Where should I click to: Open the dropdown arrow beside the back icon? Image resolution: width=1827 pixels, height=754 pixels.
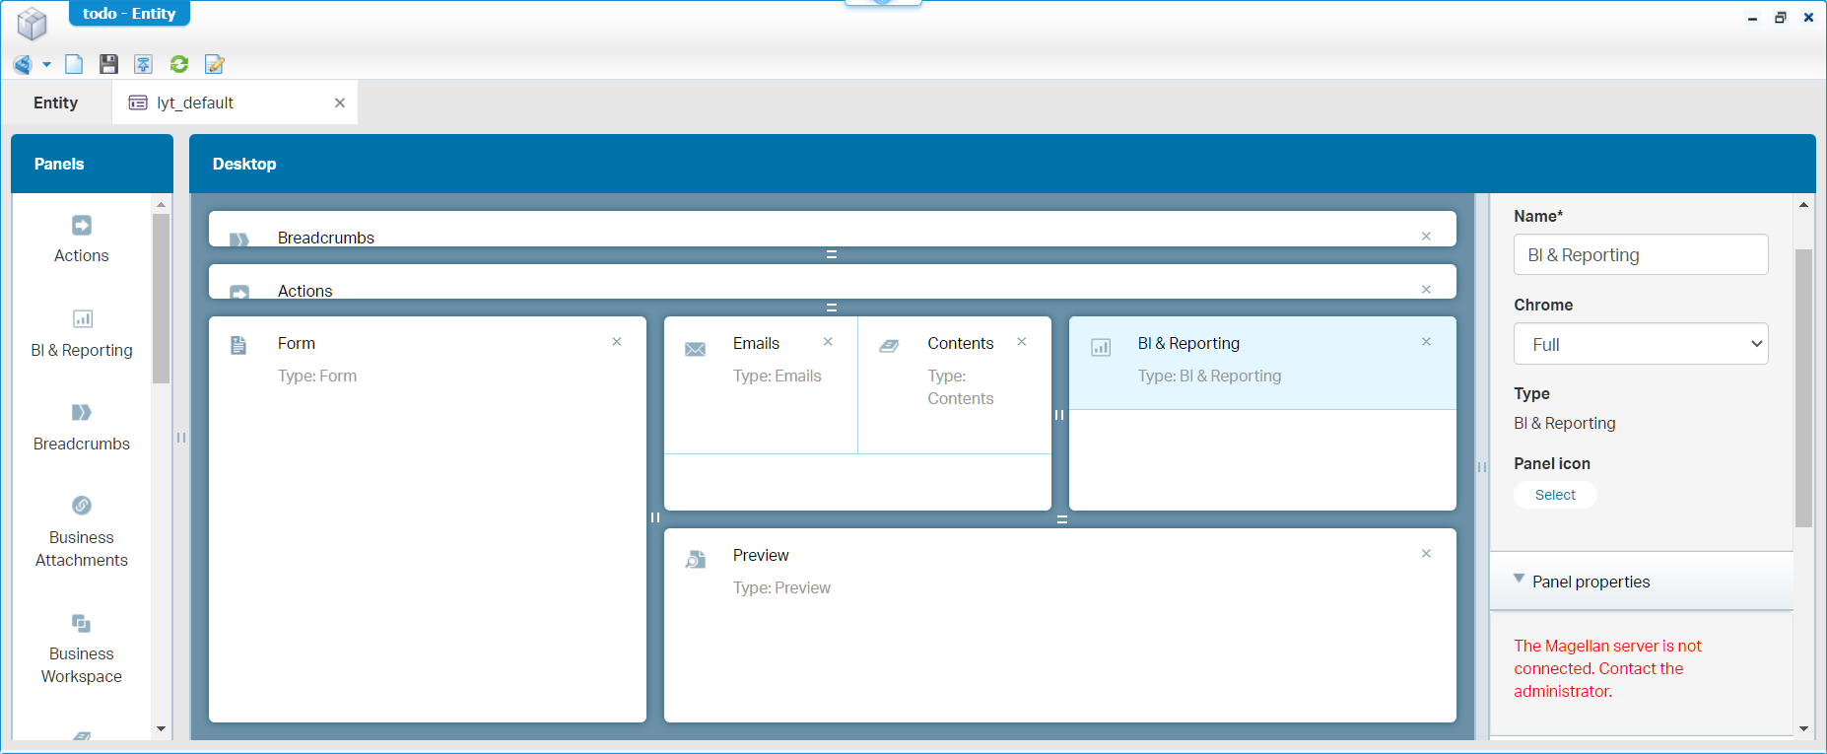[x=46, y=65]
